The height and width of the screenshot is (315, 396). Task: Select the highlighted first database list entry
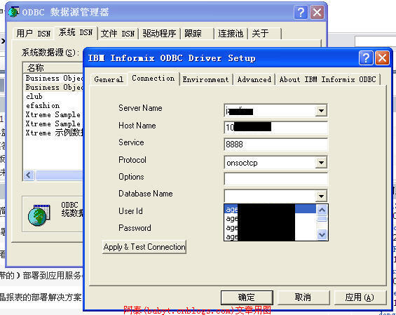[x=270, y=209]
